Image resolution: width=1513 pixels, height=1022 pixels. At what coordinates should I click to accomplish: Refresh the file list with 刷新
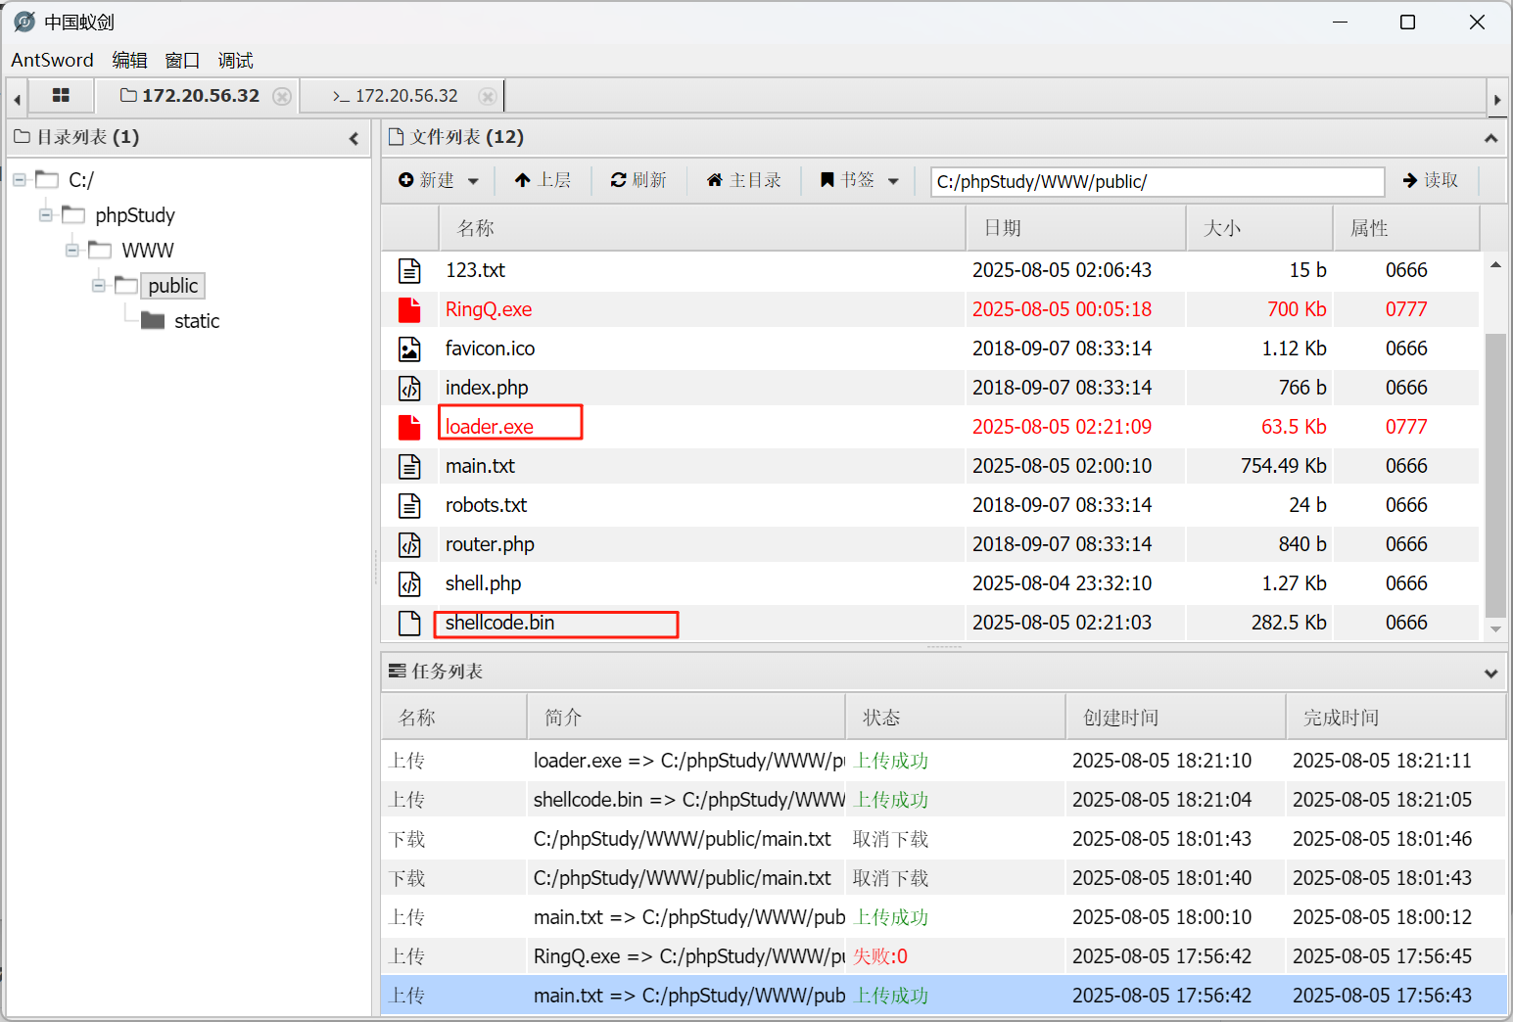(x=638, y=180)
